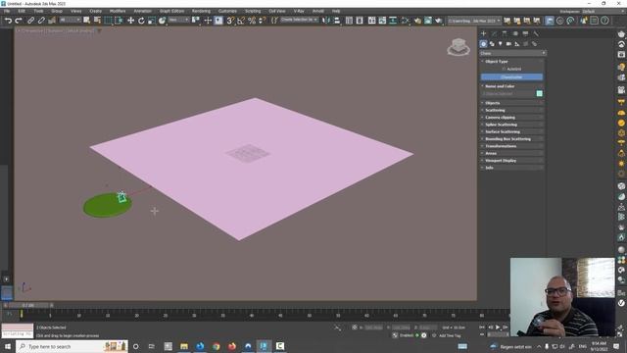Switch to the Modify command panel tab
Viewport: 627px width, 353px height.
tap(494, 33)
